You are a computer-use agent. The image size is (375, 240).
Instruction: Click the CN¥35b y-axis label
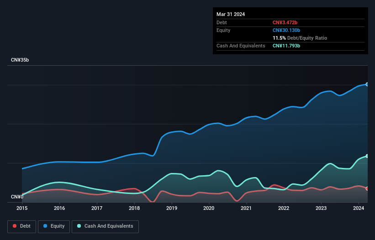point(20,60)
